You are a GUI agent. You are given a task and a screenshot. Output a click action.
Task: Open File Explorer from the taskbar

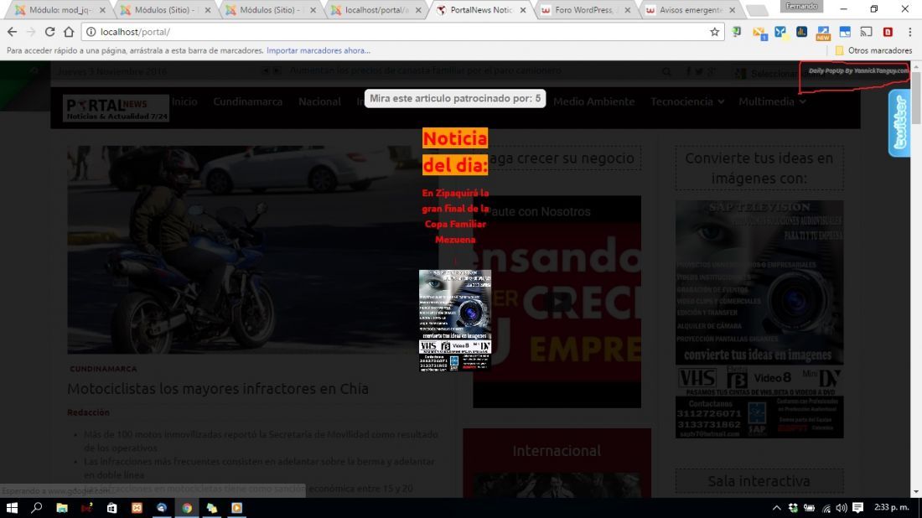pos(62,507)
